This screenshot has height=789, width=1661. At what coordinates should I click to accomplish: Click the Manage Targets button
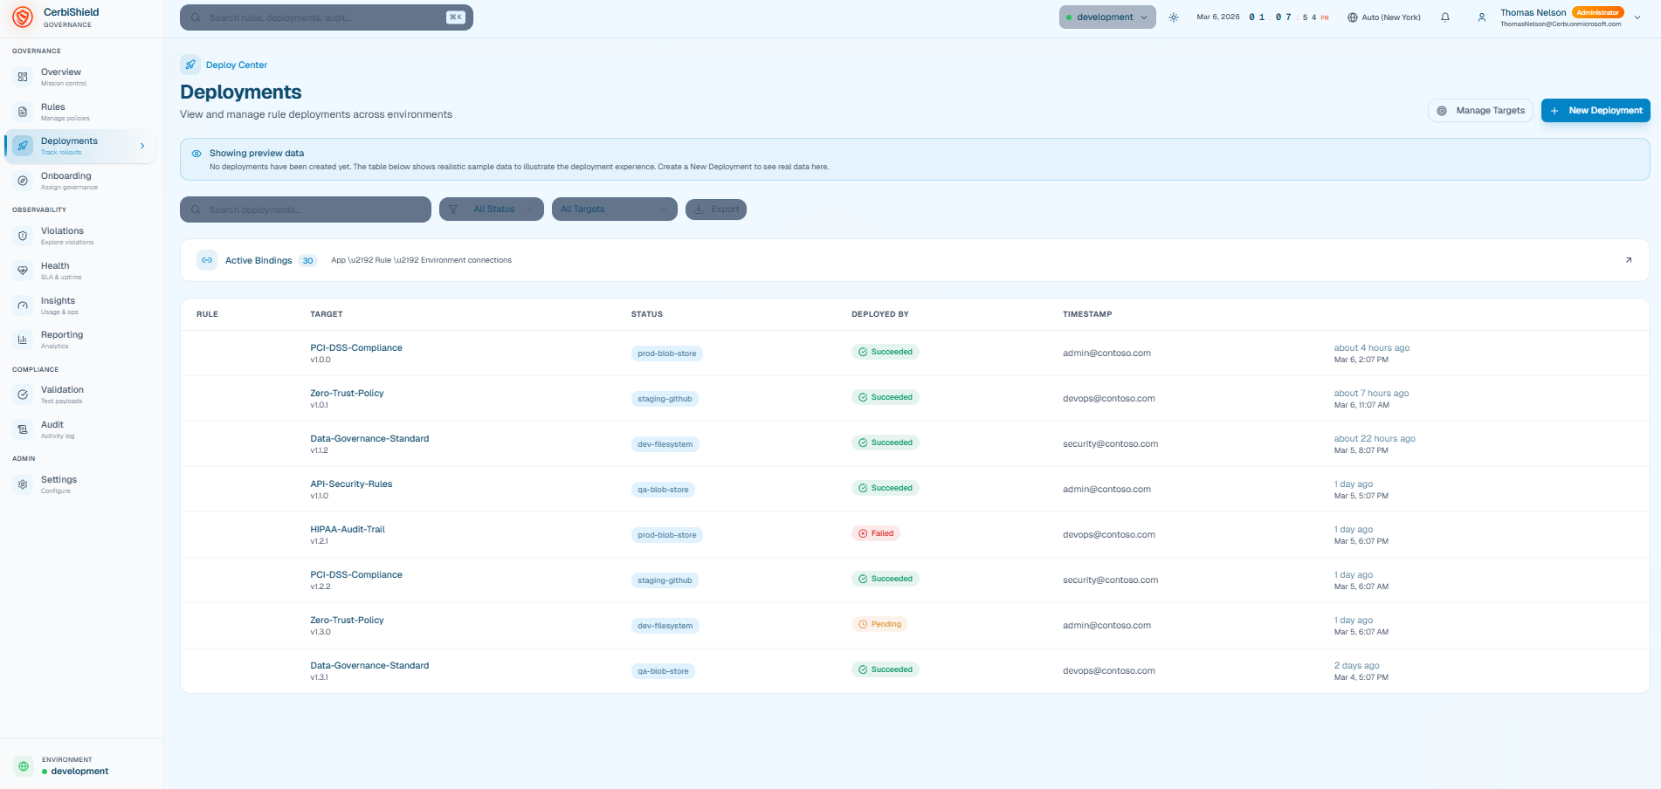1481,111
